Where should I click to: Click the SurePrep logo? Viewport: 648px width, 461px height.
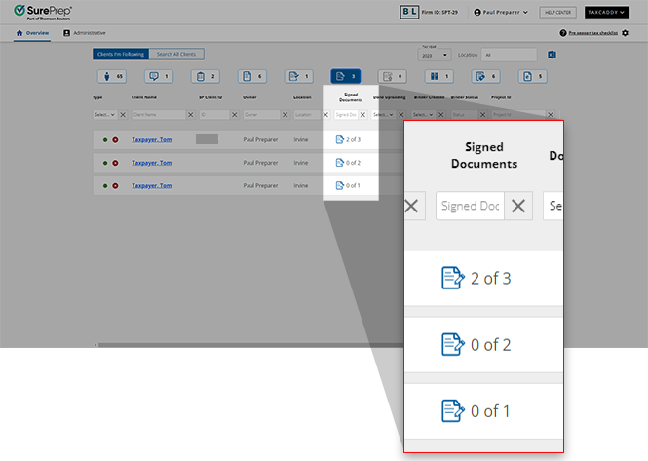point(43,12)
